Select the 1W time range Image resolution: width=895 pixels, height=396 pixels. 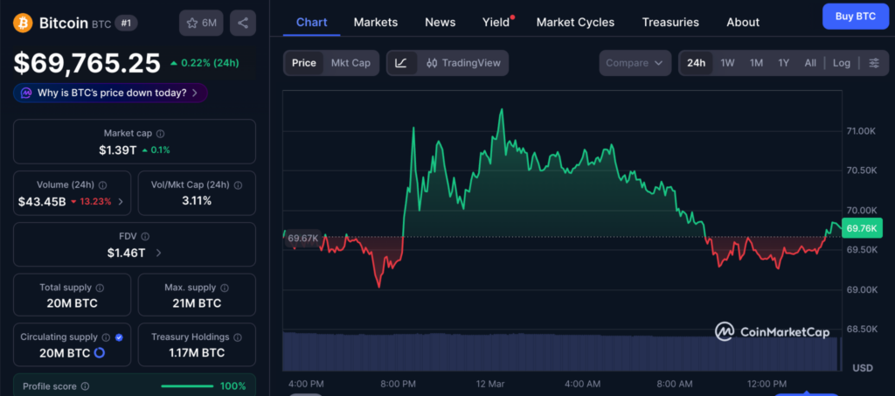click(x=727, y=63)
